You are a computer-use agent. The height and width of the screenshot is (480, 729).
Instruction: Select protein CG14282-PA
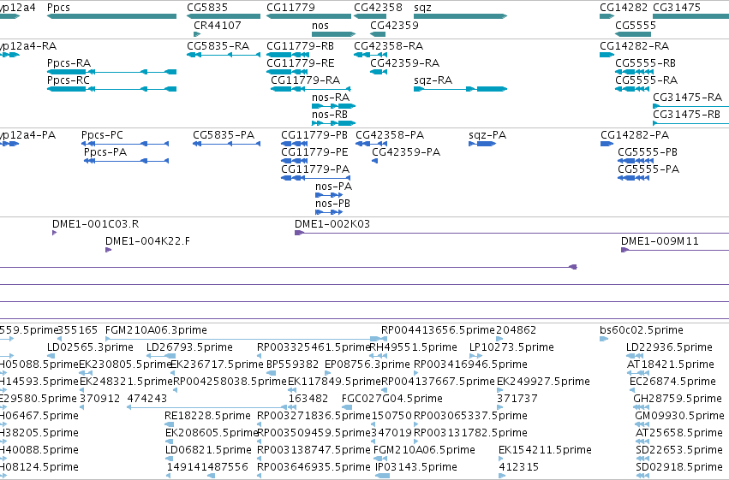coord(635,135)
